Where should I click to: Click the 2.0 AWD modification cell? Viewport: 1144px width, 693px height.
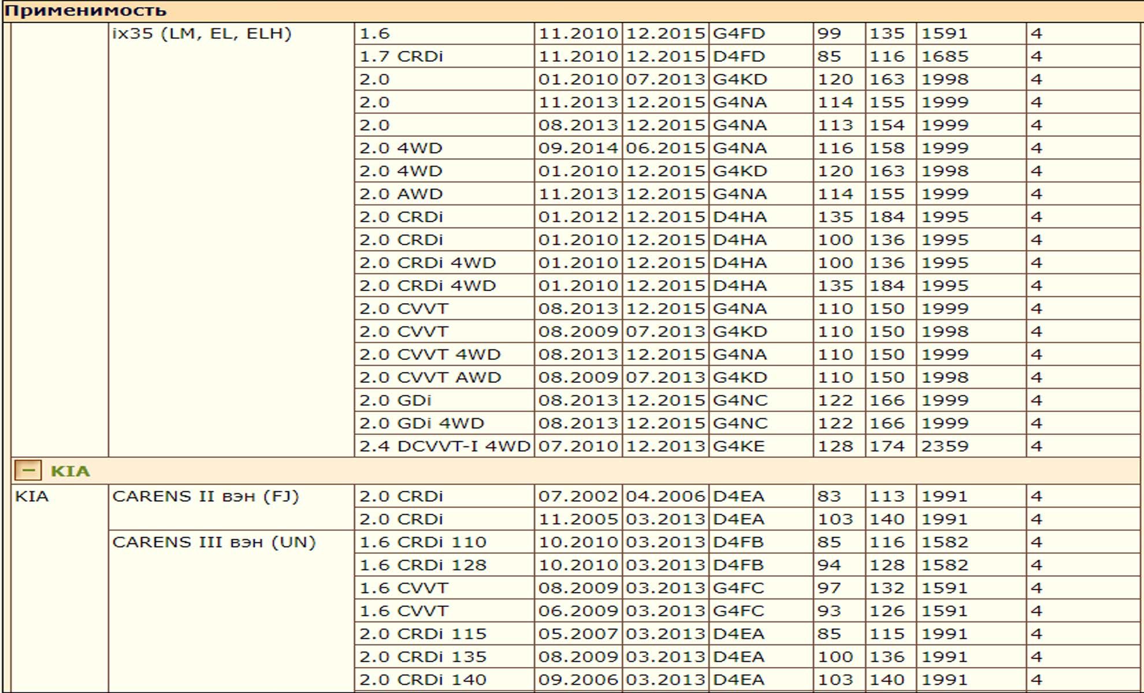[x=400, y=194]
